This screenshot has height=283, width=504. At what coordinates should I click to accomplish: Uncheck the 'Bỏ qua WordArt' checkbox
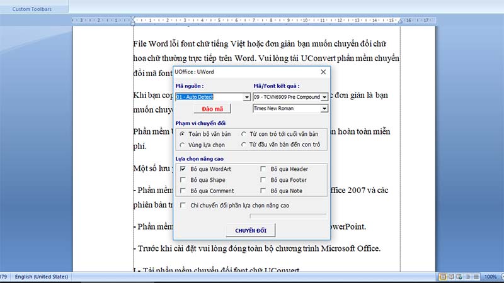click(183, 169)
